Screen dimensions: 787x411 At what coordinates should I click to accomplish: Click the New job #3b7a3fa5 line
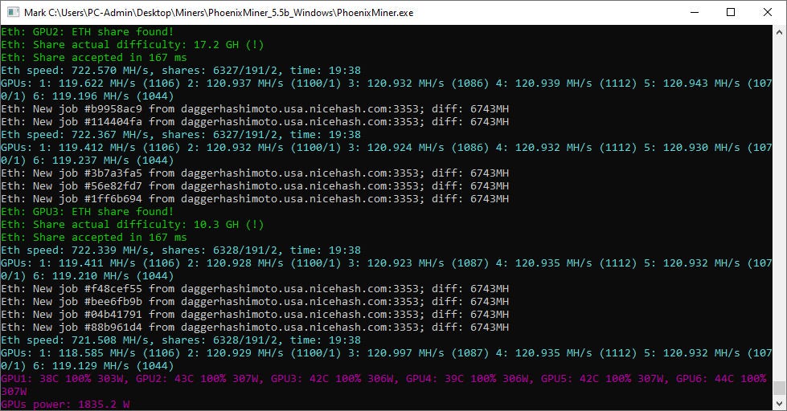coord(255,173)
